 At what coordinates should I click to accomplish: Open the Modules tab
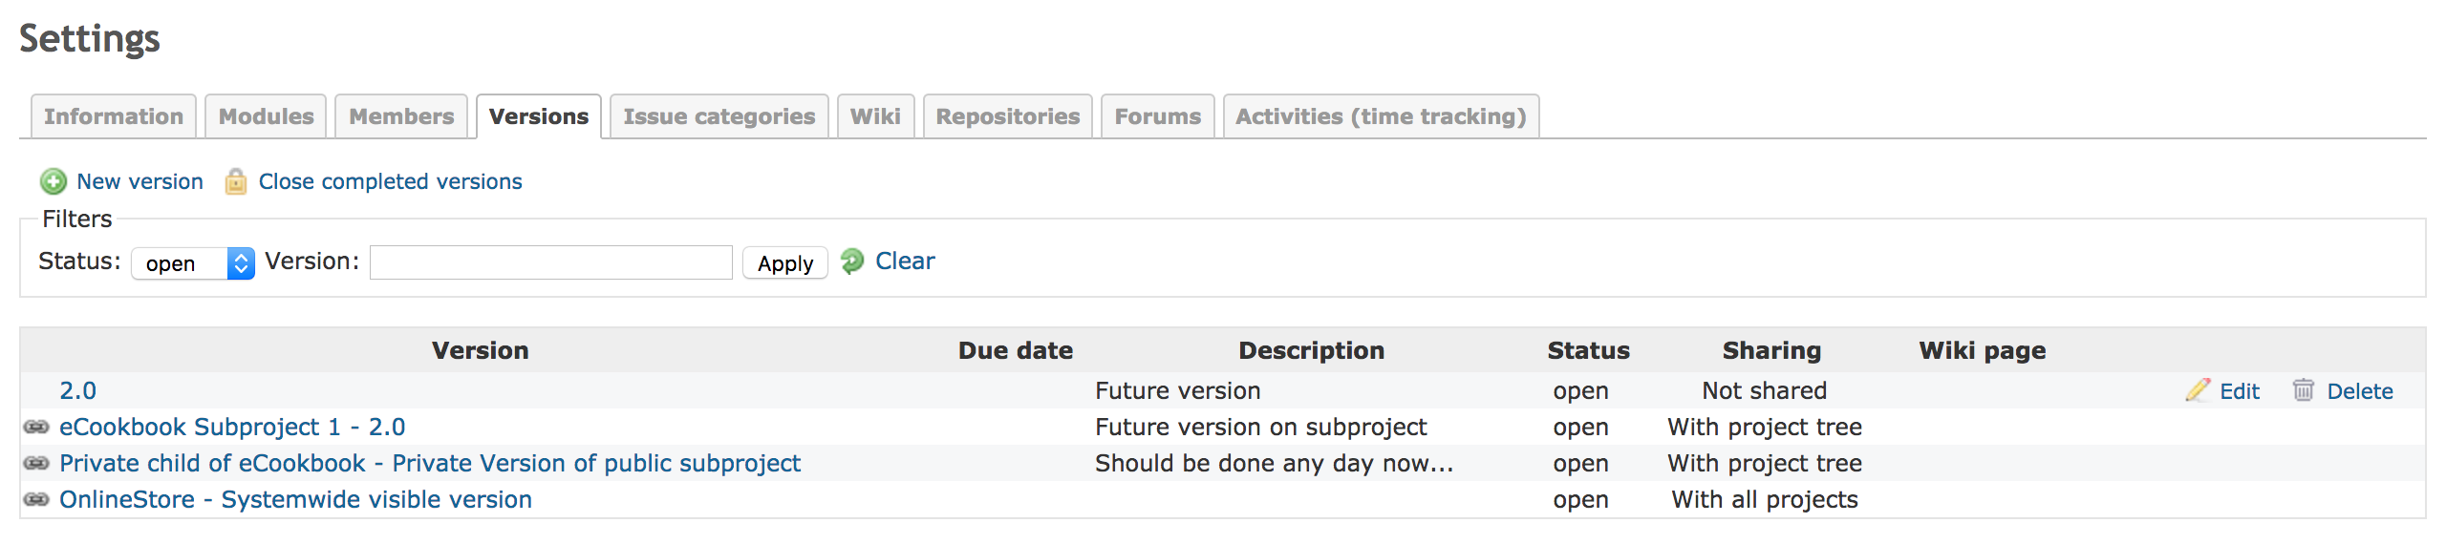point(266,116)
